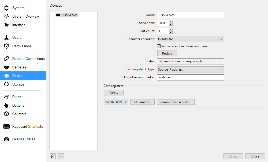Click the End of receipt marker field

[x=190, y=78]
